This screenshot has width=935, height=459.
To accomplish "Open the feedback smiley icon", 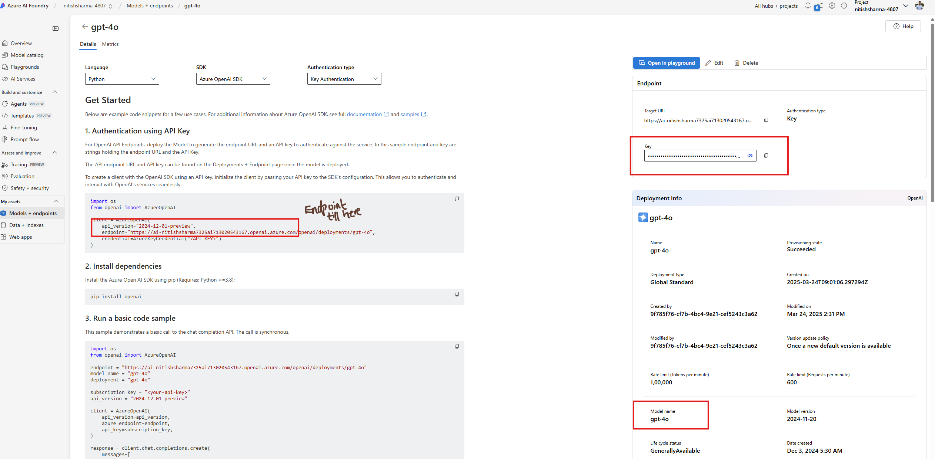I will point(844,6).
